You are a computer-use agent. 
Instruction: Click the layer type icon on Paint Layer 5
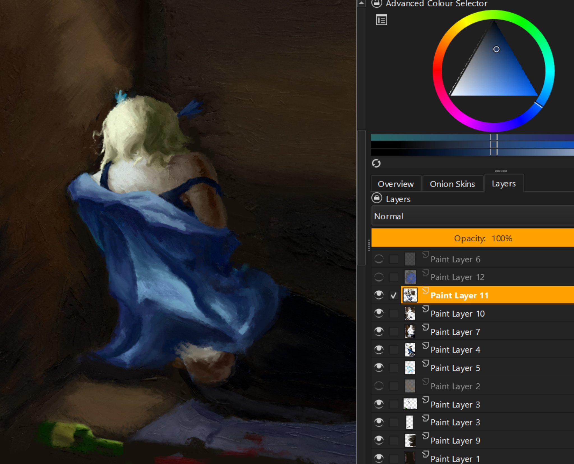426,363
